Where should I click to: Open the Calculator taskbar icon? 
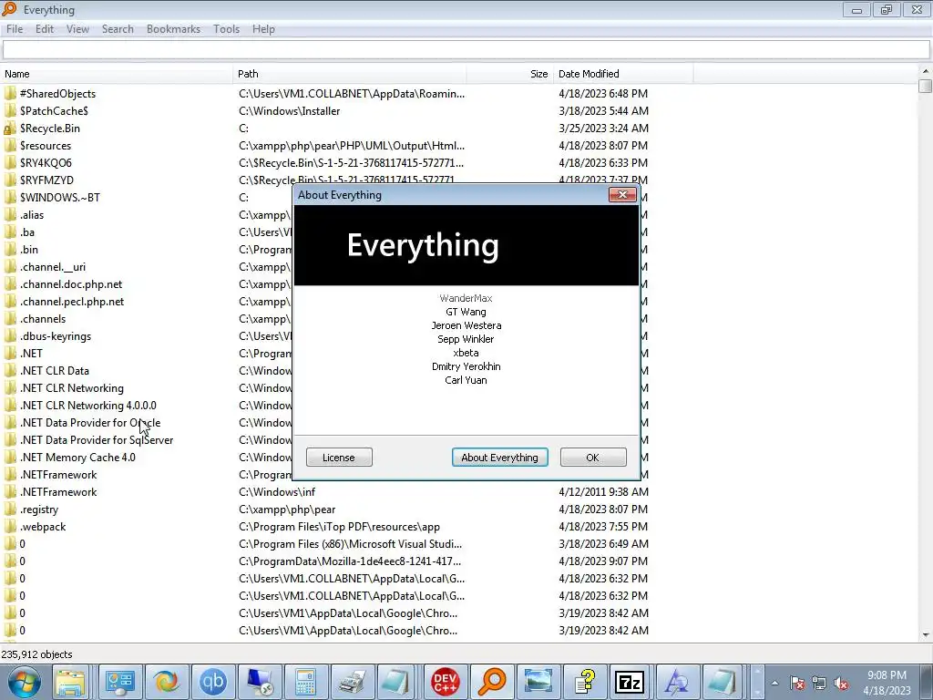point(306,682)
